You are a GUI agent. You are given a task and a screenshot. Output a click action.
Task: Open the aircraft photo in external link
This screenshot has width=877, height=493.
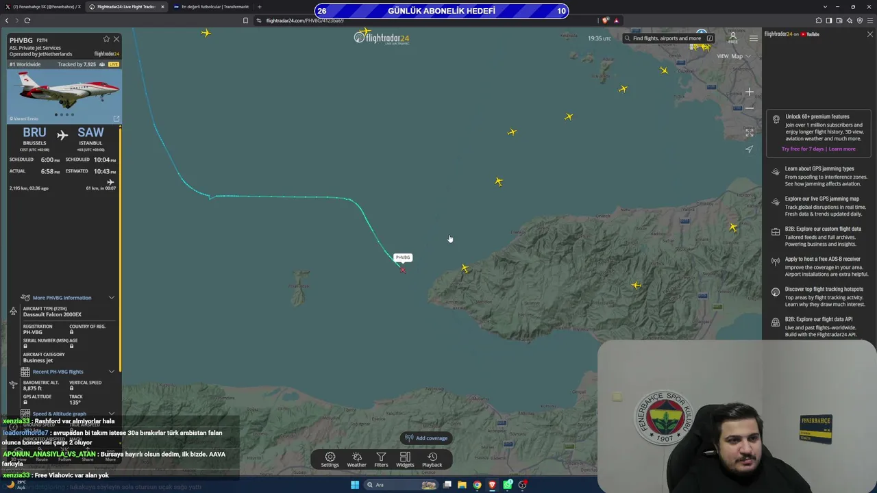pos(116,118)
